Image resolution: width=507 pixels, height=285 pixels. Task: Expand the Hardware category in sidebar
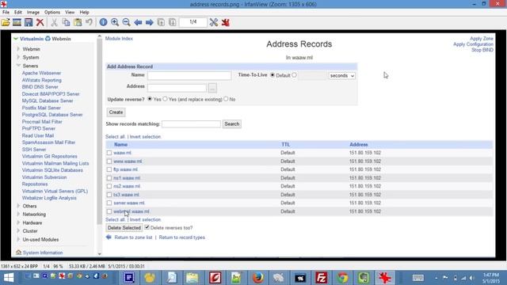point(18,222)
